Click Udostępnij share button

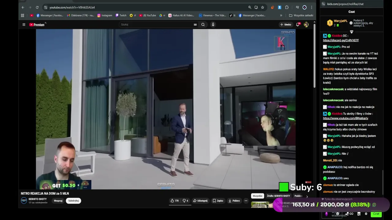click(200, 201)
